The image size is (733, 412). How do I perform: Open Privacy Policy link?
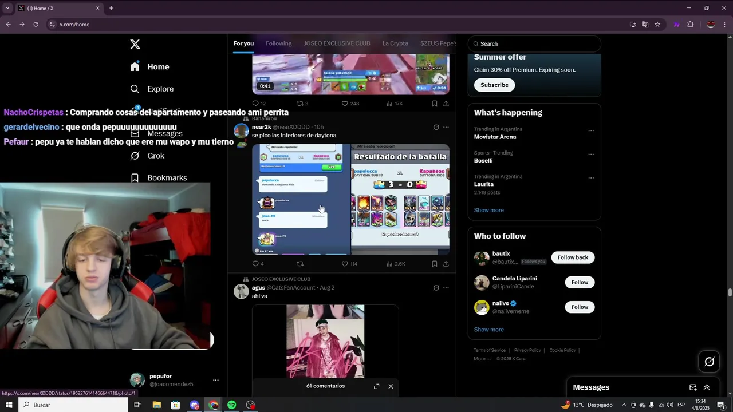(527, 350)
